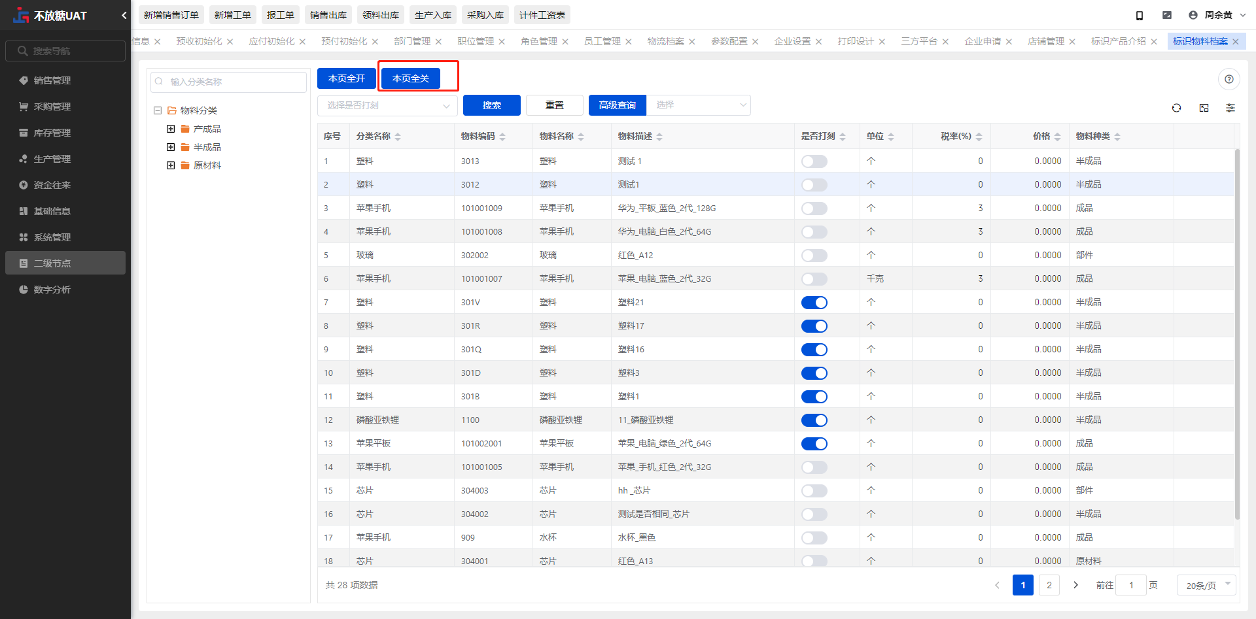Viewport: 1256px width, 619px height.
Task: Sort by 税率(%) column
Action: tap(979, 137)
